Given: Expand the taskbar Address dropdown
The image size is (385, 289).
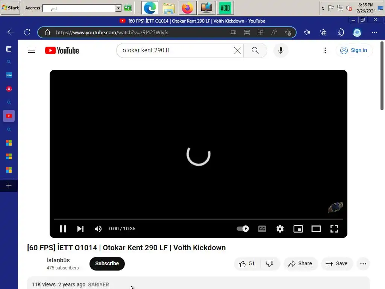Looking at the screenshot, I should click(118, 8).
